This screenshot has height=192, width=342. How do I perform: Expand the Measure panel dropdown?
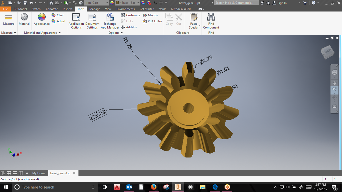[15, 33]
